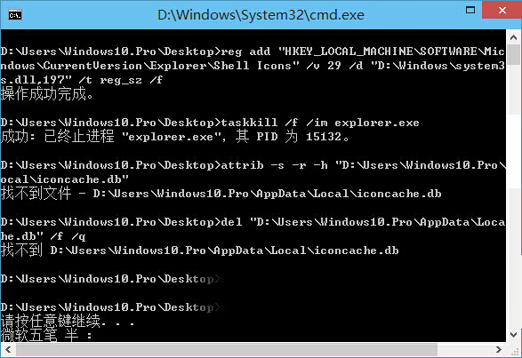Click the horizontal scrollbar right arrow
The width and height of the screenshot is (522, 358).
499,350
